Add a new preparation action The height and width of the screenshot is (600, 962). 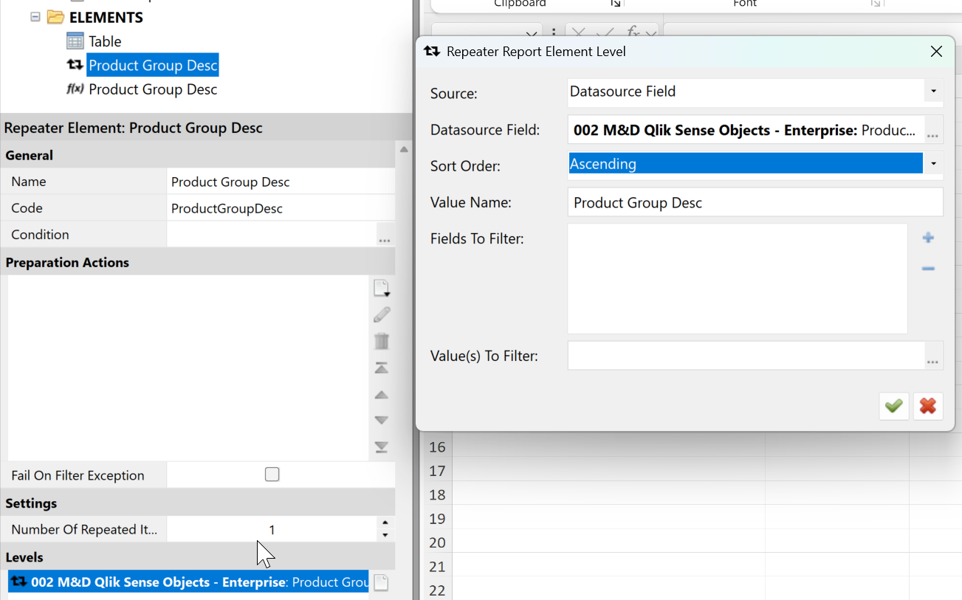381,288
